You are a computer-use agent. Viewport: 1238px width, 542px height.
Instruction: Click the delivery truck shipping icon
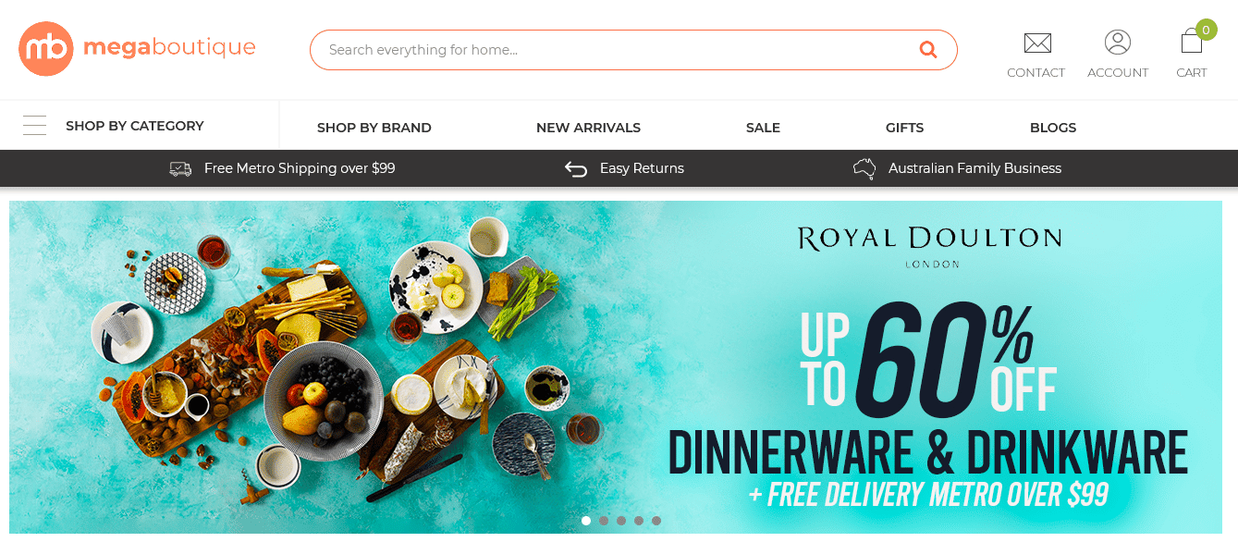[180, 168]
